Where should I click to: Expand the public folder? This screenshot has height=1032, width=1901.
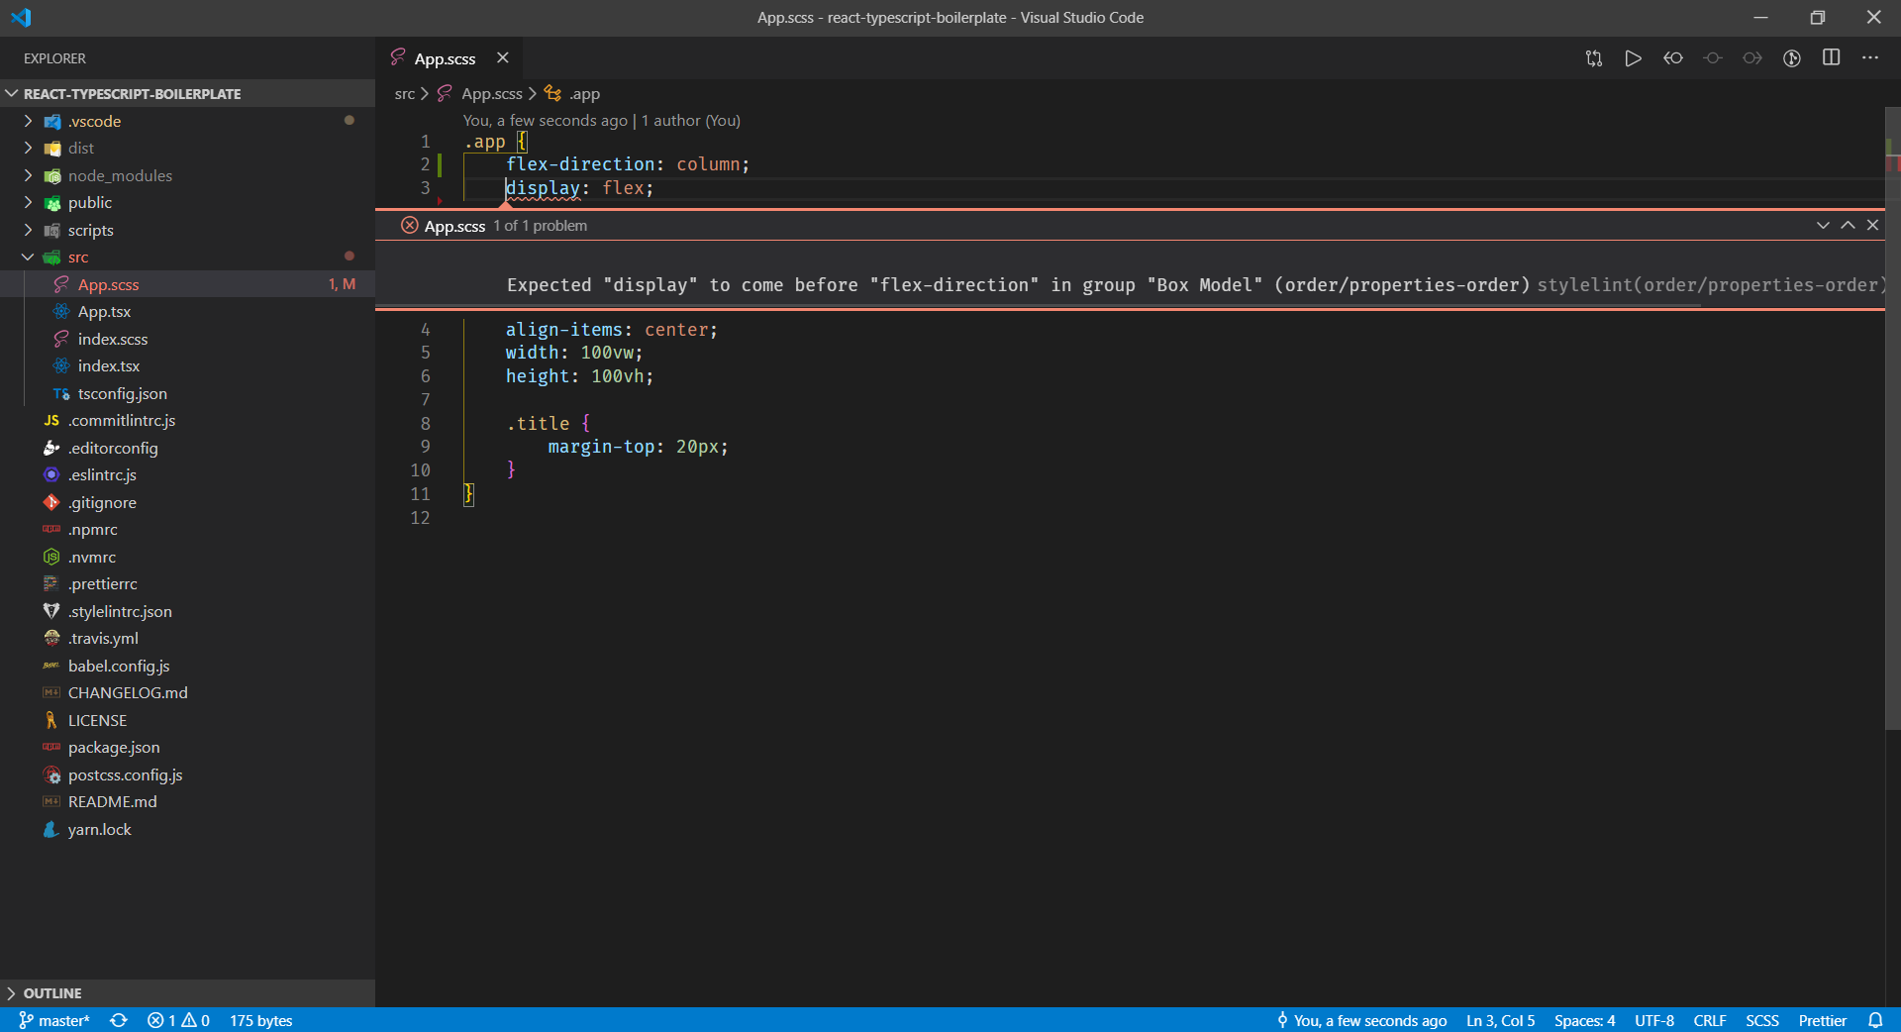188,202
